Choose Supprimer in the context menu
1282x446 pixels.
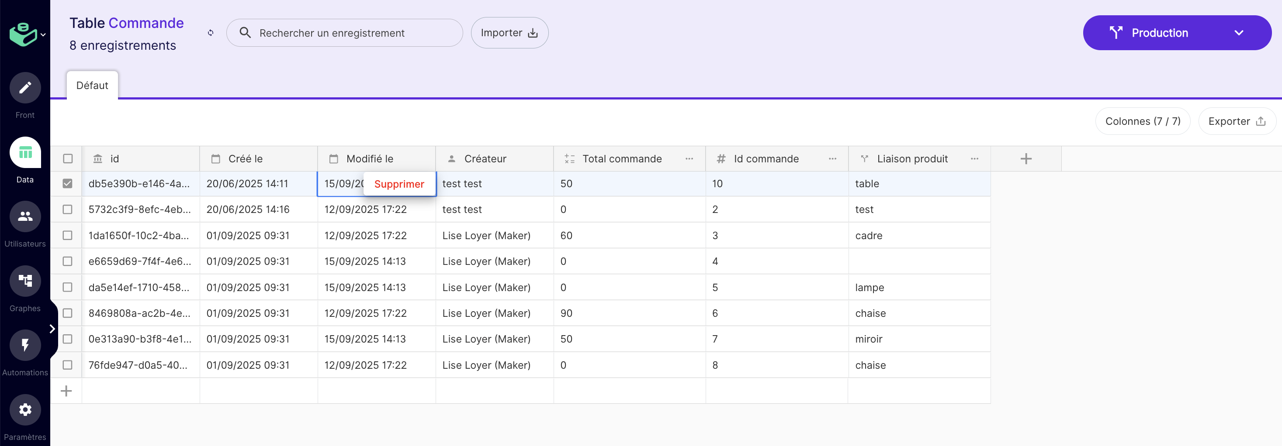pyautogui.click(x=399, y=184)
